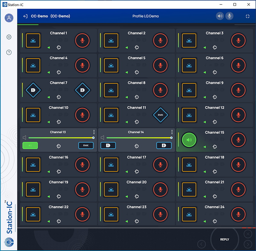
Task: Click the collapse fullscreen icon in header
Action: click(x=248, y=16)
